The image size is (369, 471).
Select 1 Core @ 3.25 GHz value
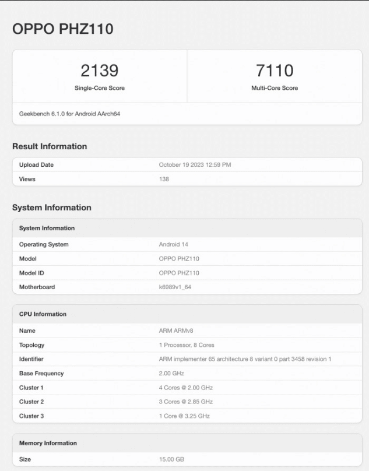(x=184, y=416)
